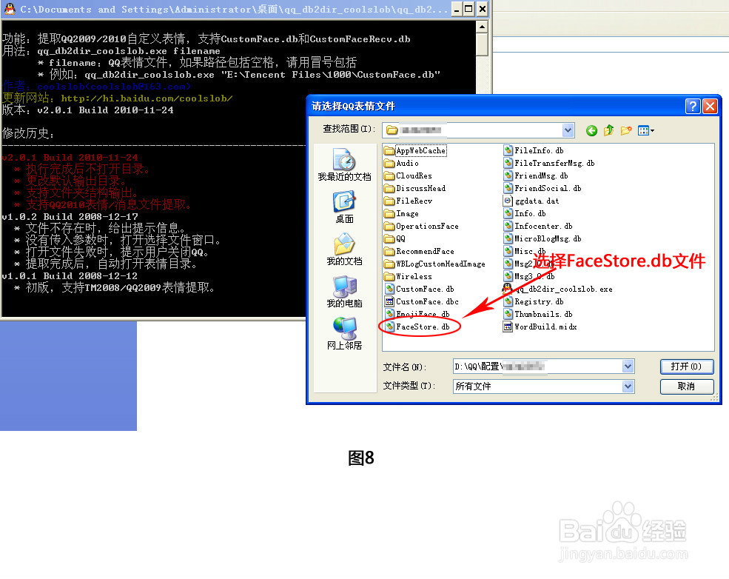Select the CustomFace.db file
Screen dimensions: 729x579
point(420,289)
